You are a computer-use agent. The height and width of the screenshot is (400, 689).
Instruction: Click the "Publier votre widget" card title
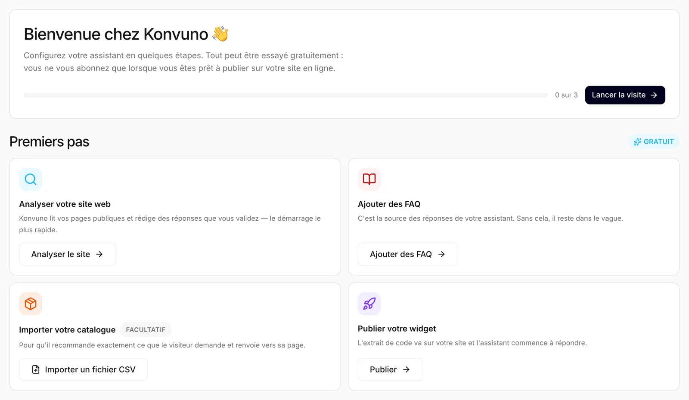click(397, 329)
